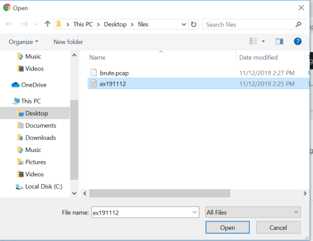Screen dimensions: 313x241
Task: Open OneDrive in the navigation pane
Action: click(x=29, y=85)
